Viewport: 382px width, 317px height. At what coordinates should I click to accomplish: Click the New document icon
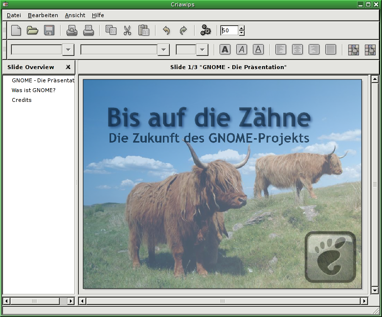[16, 30]
